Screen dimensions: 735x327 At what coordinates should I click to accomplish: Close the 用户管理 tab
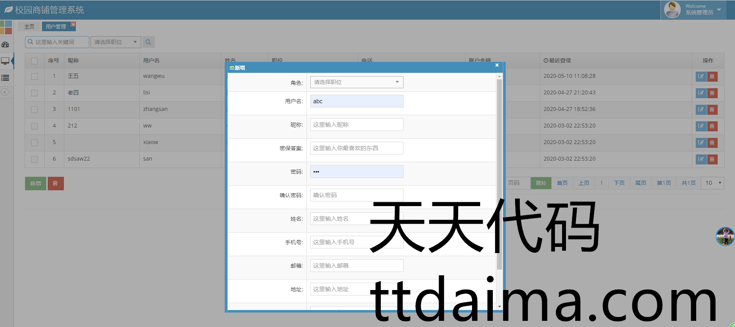coord(73,24)
